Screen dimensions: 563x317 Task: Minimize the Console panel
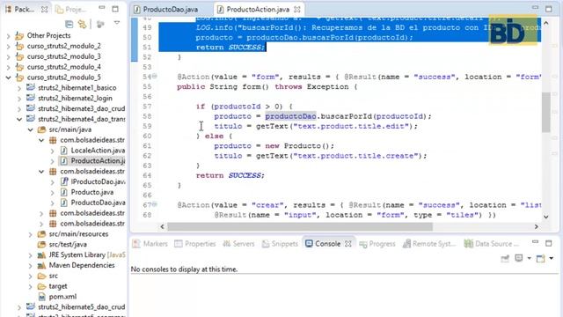click(535, 242)
